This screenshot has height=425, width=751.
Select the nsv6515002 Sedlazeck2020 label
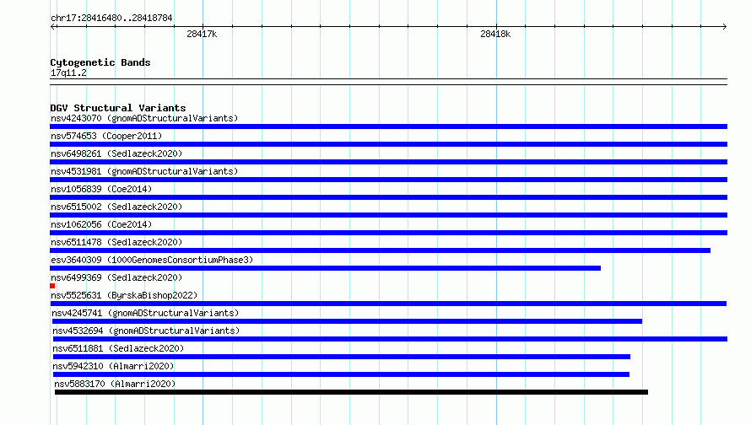click(x=116, y=207)
